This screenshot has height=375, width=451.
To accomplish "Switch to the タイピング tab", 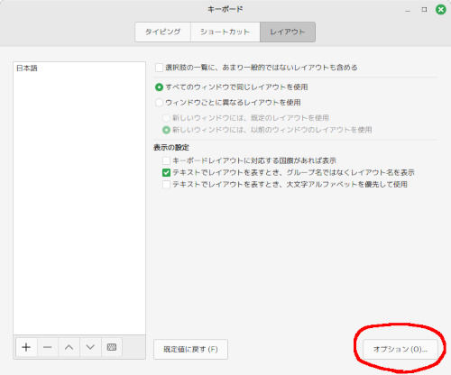I will point(162,32).
